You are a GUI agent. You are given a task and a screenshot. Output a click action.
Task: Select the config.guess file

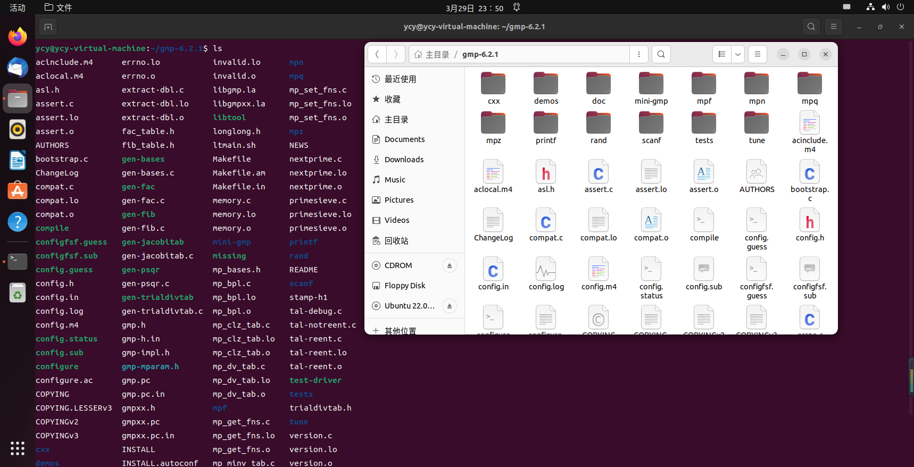click(x=757, y=229)
